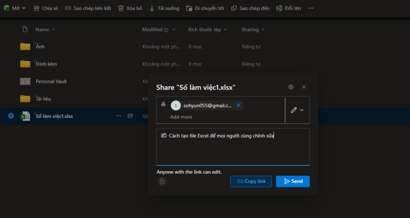Click the Đổi tên rename button

pyautogui.click(x=289, y=8)
